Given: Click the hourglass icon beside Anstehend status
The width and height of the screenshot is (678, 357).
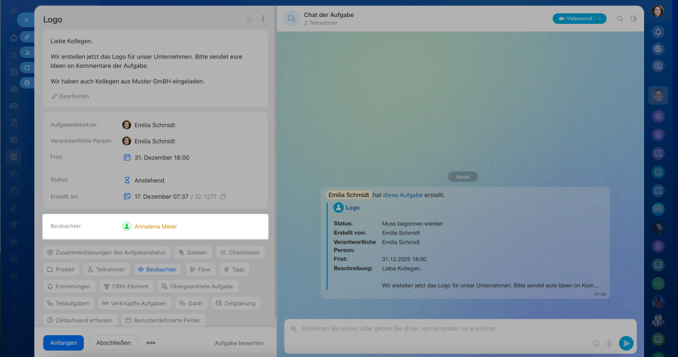Looking at the screenshot, I should pyautogui.click(x=127, y=180).
